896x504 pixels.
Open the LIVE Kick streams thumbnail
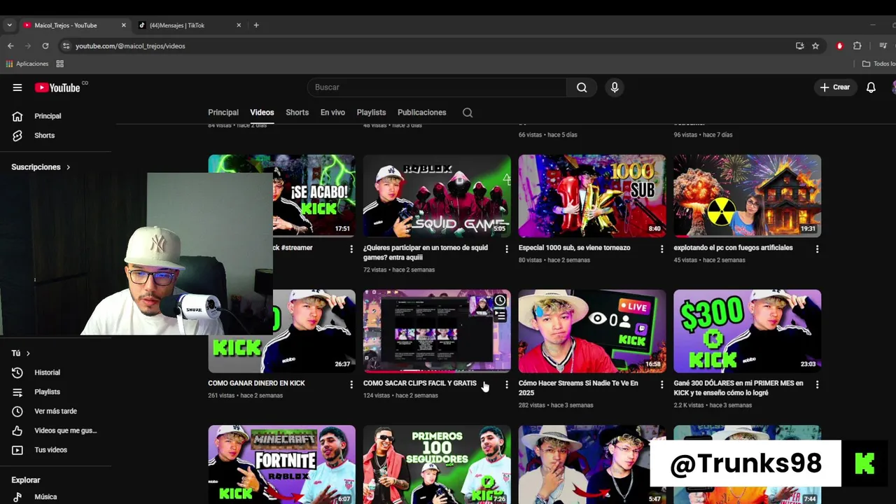(592, 331)
